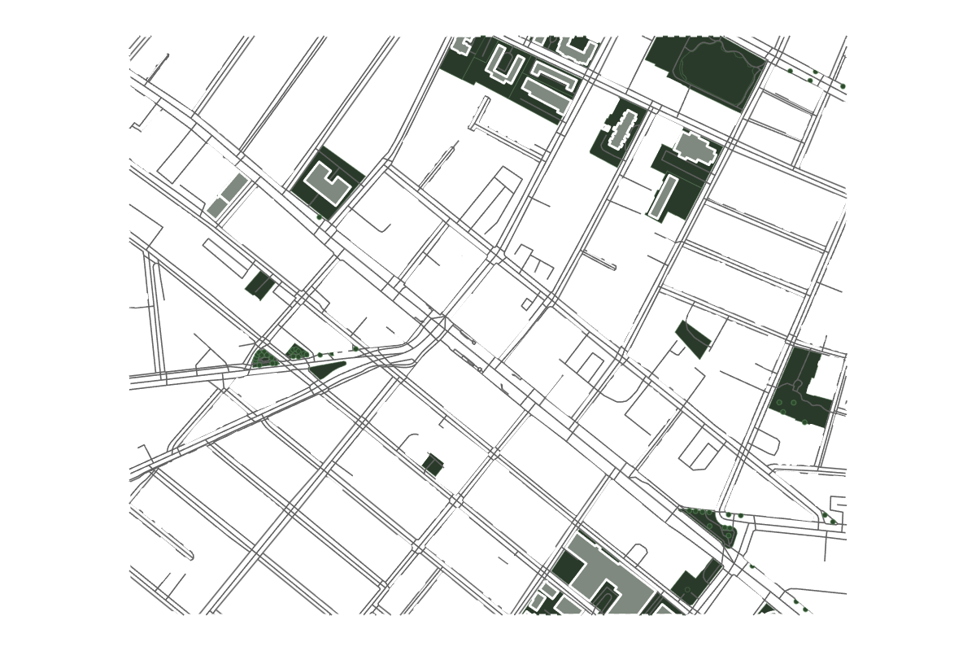This screenshot has height=651, width=976.
Task: Select the dark green parallelogram plot
Action: [x=693, y=339]
